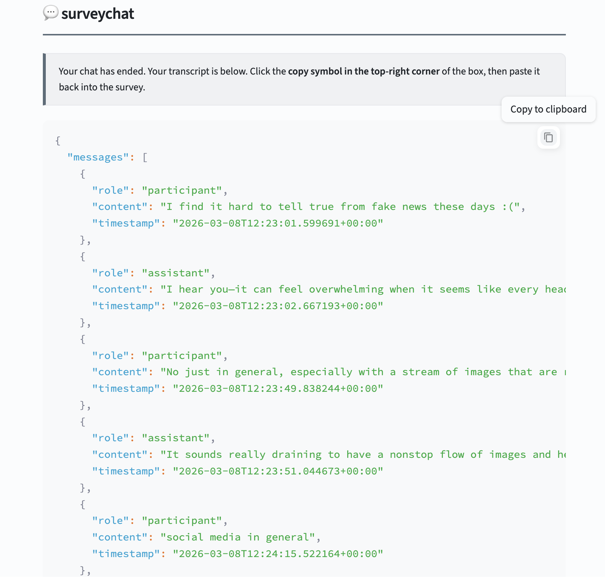Viewport: 605px width, 577px height.
Task: Click the speech bubble next to the title
Action: (x=51, y=13)
